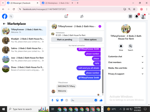
Task: Open the taskbar volume icon
Action: (x=127, y=109)
